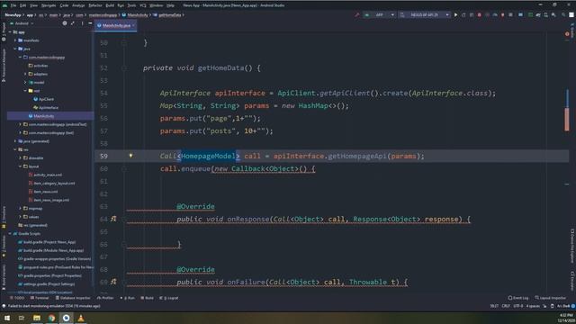Collapse the Gradle Scripts node

(10, 233)
